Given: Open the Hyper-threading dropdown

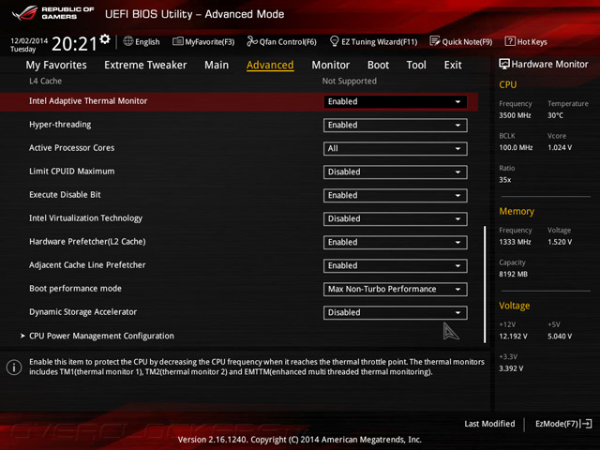Looking at the screenshot, I should click(396, 125).
